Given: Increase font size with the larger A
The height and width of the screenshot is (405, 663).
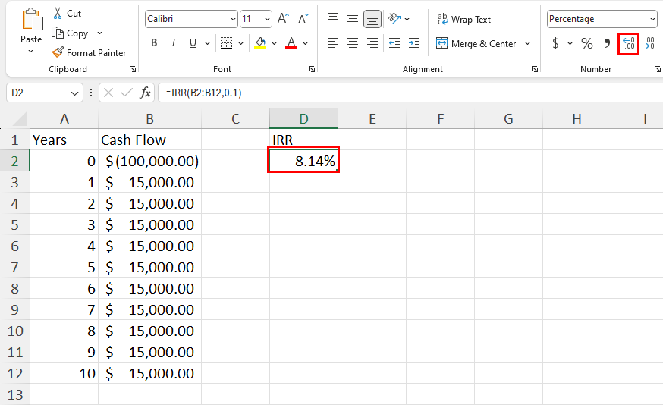Looking at the screenshot, I should point(283,19).
